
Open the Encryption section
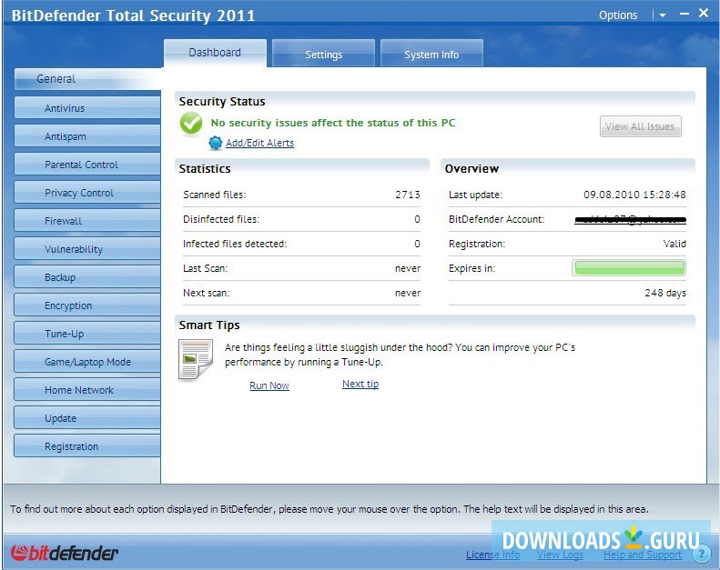(87, 305)
